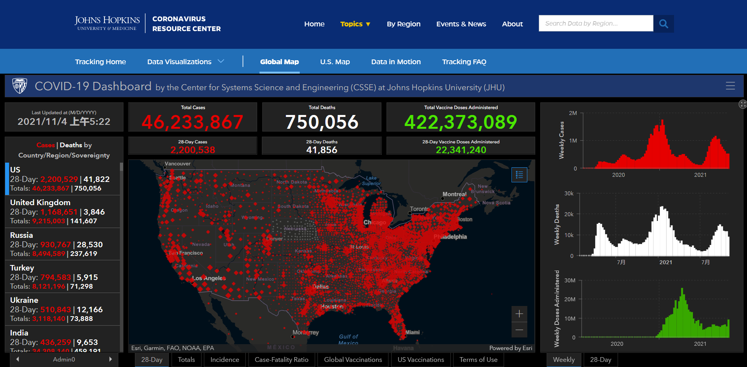The image size is (747, 367).
Task: Click the Houston label on the map
Action: coord(332,306)
